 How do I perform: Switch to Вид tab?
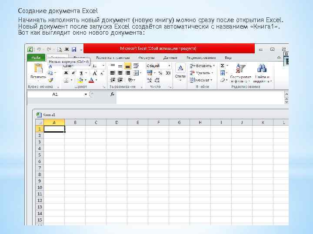point(228,58)
